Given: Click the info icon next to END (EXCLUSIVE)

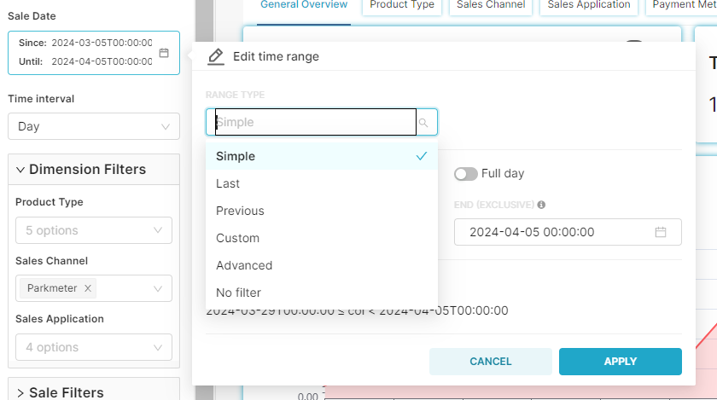Looking at the screenshot, I should (x=541, y=205).
